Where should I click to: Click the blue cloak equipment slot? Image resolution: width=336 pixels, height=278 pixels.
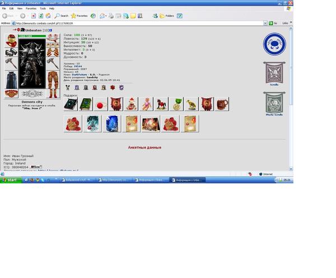pos(11,80)
